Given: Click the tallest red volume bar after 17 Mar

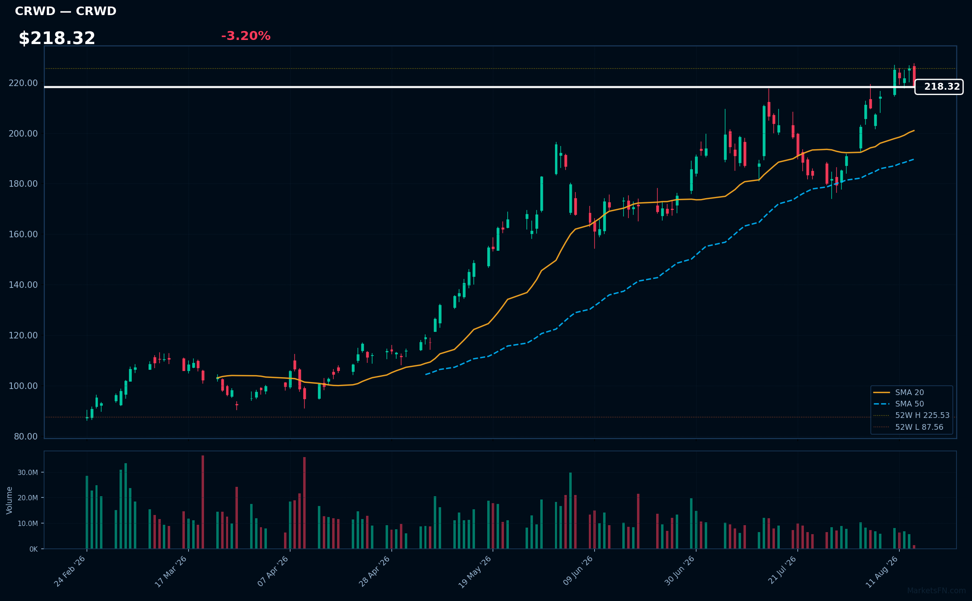Looking at the screenshot, I should click(x=203, y=502).
